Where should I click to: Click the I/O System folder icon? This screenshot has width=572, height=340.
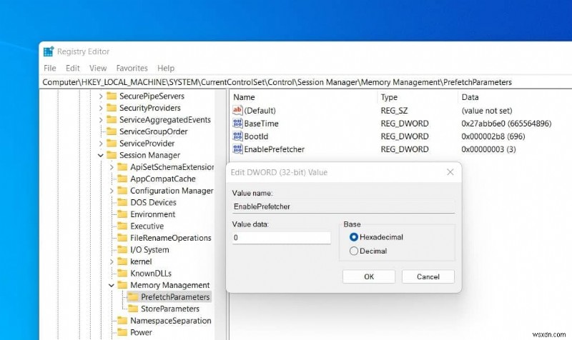[122, 249]
